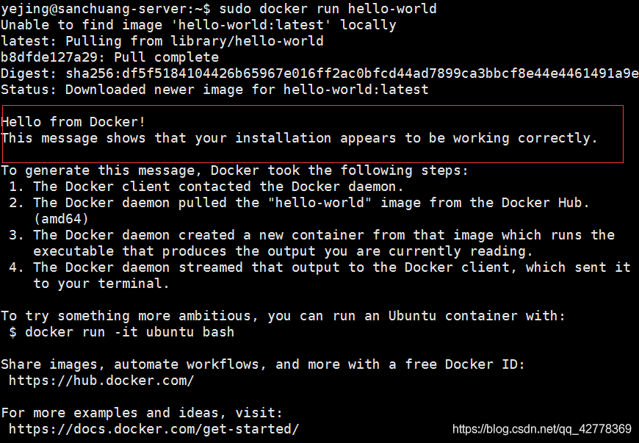
Task: Click the 'latest: Pulling from library/hello-world' line
Action: coord(162,41)
